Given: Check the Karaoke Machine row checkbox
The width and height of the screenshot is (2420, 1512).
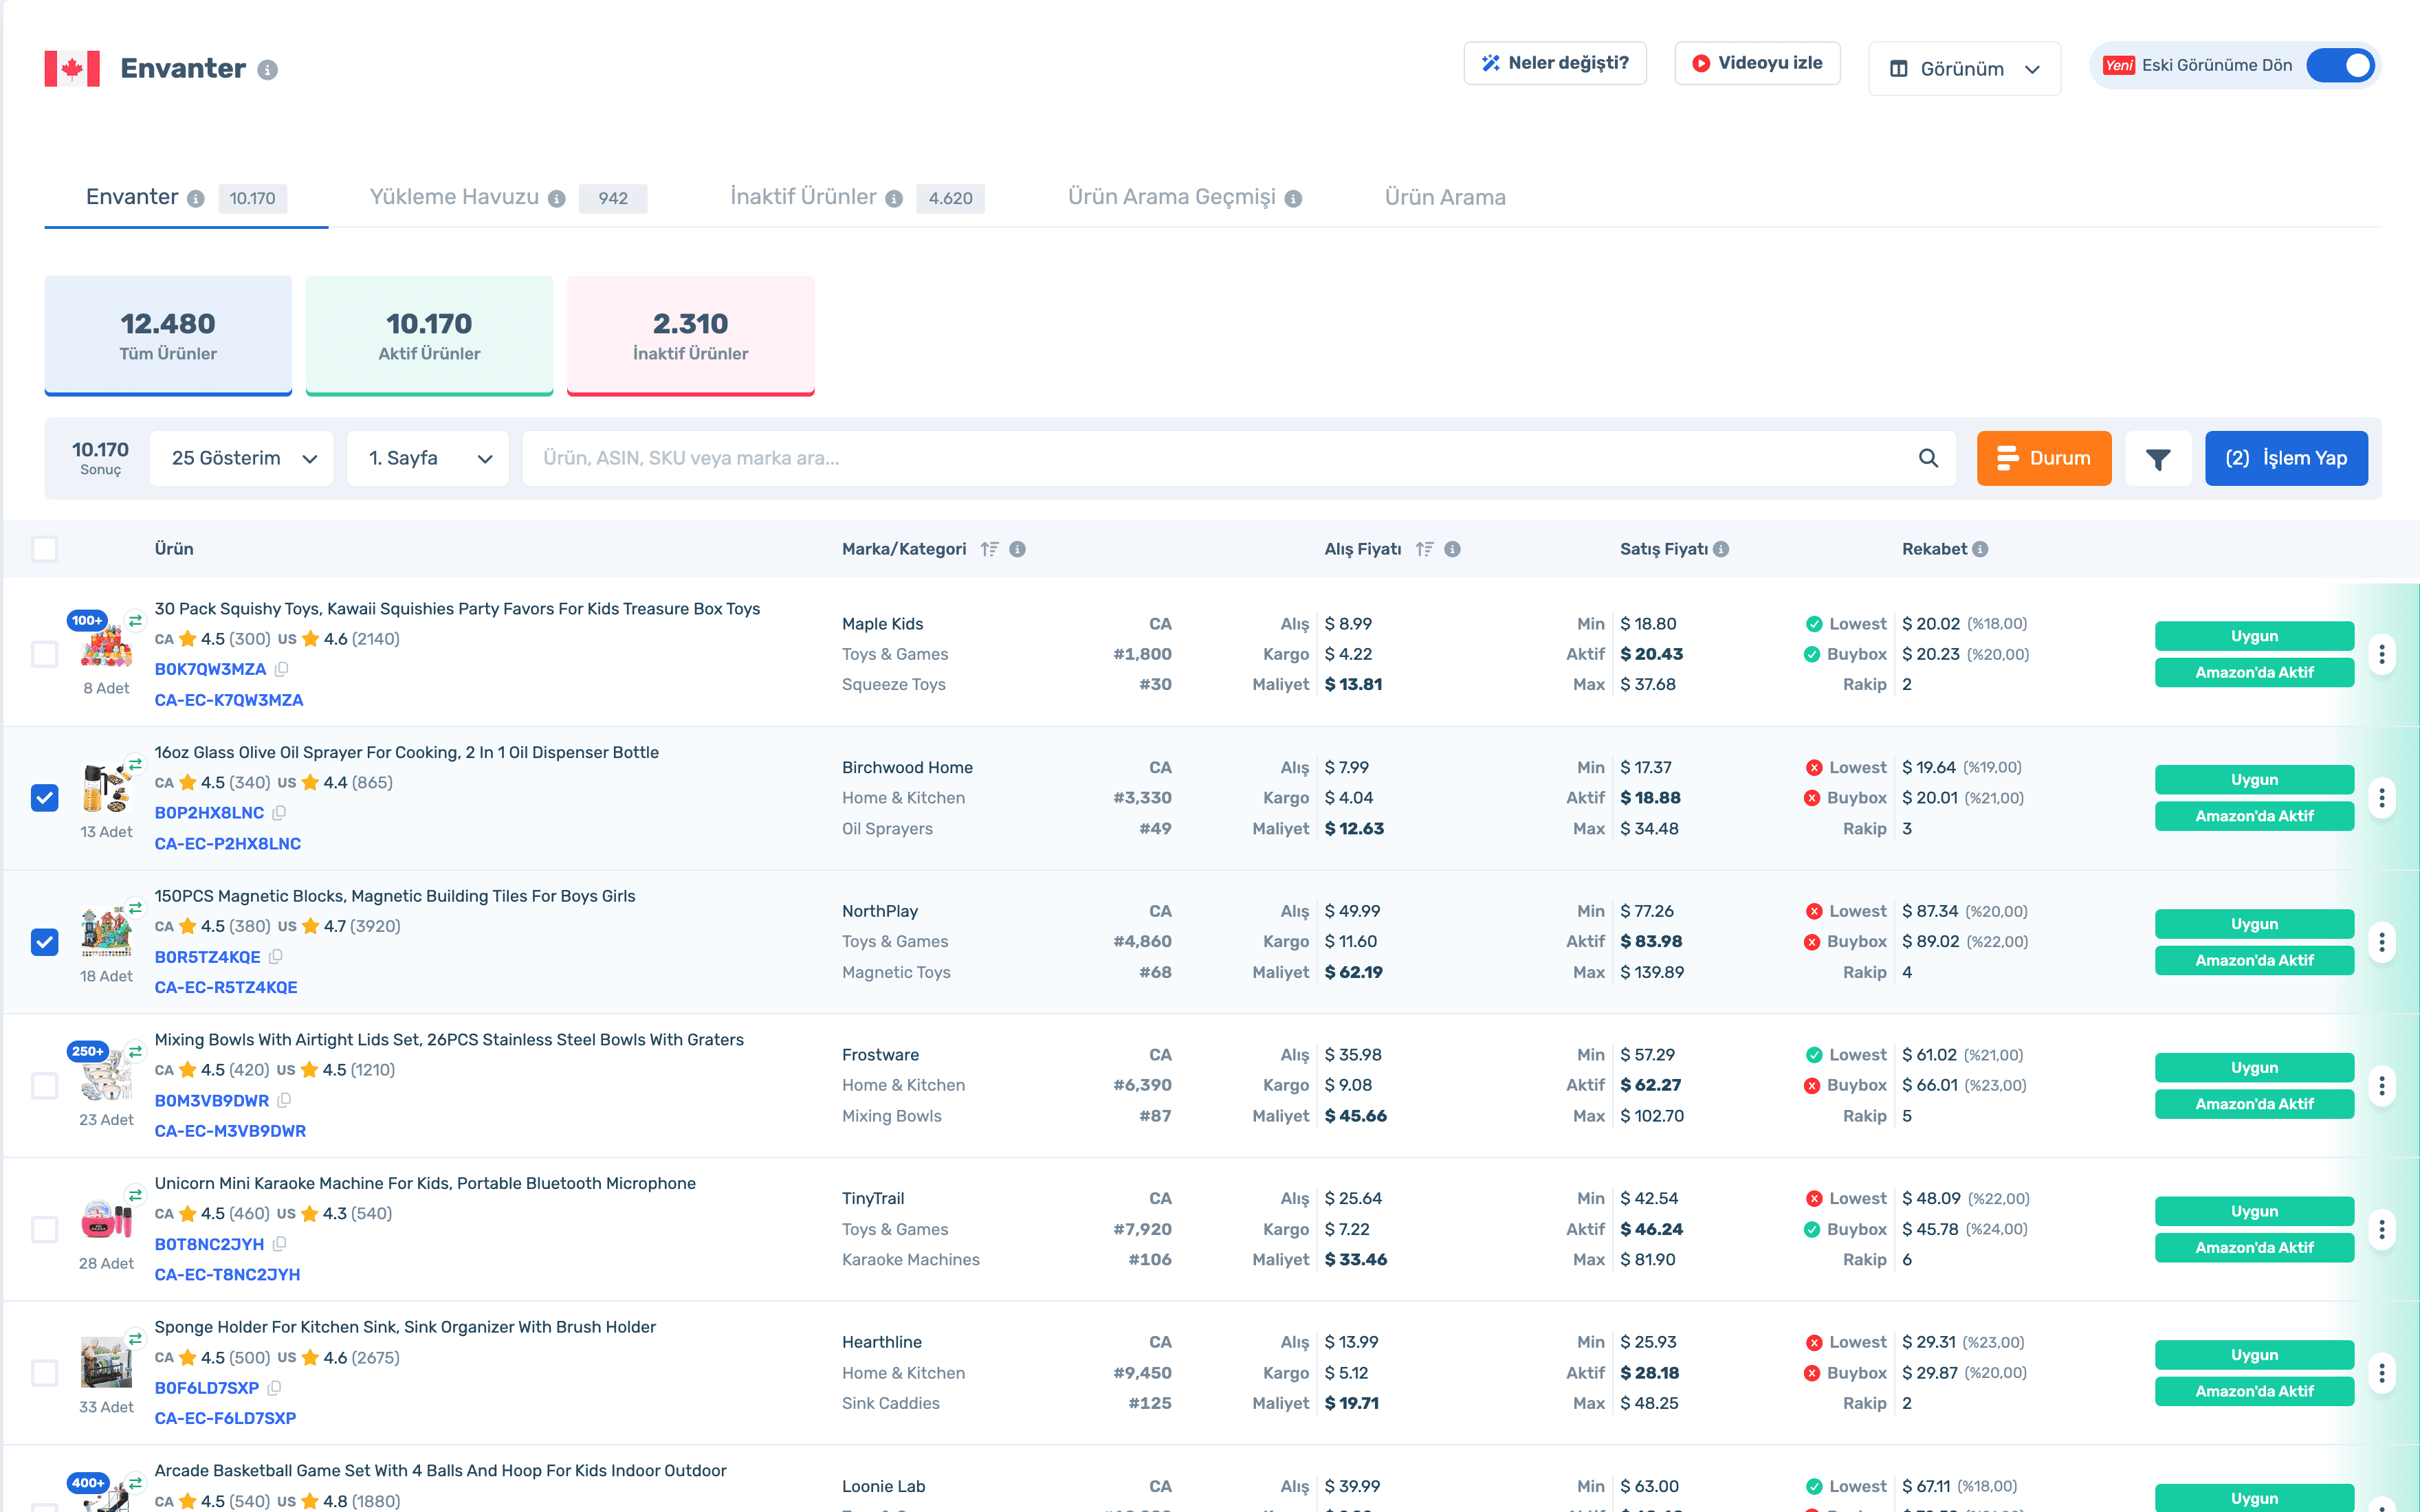Looking at the screenshot, I should pos(45,1229).
